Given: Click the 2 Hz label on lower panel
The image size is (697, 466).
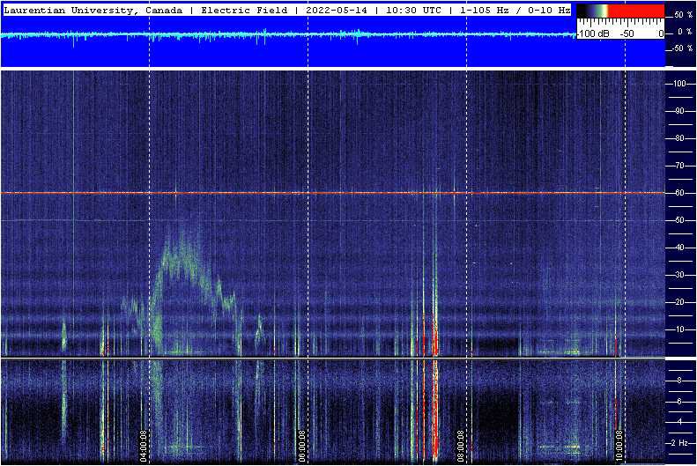Looking at the screenshot, I should click(x=679, y=442).
